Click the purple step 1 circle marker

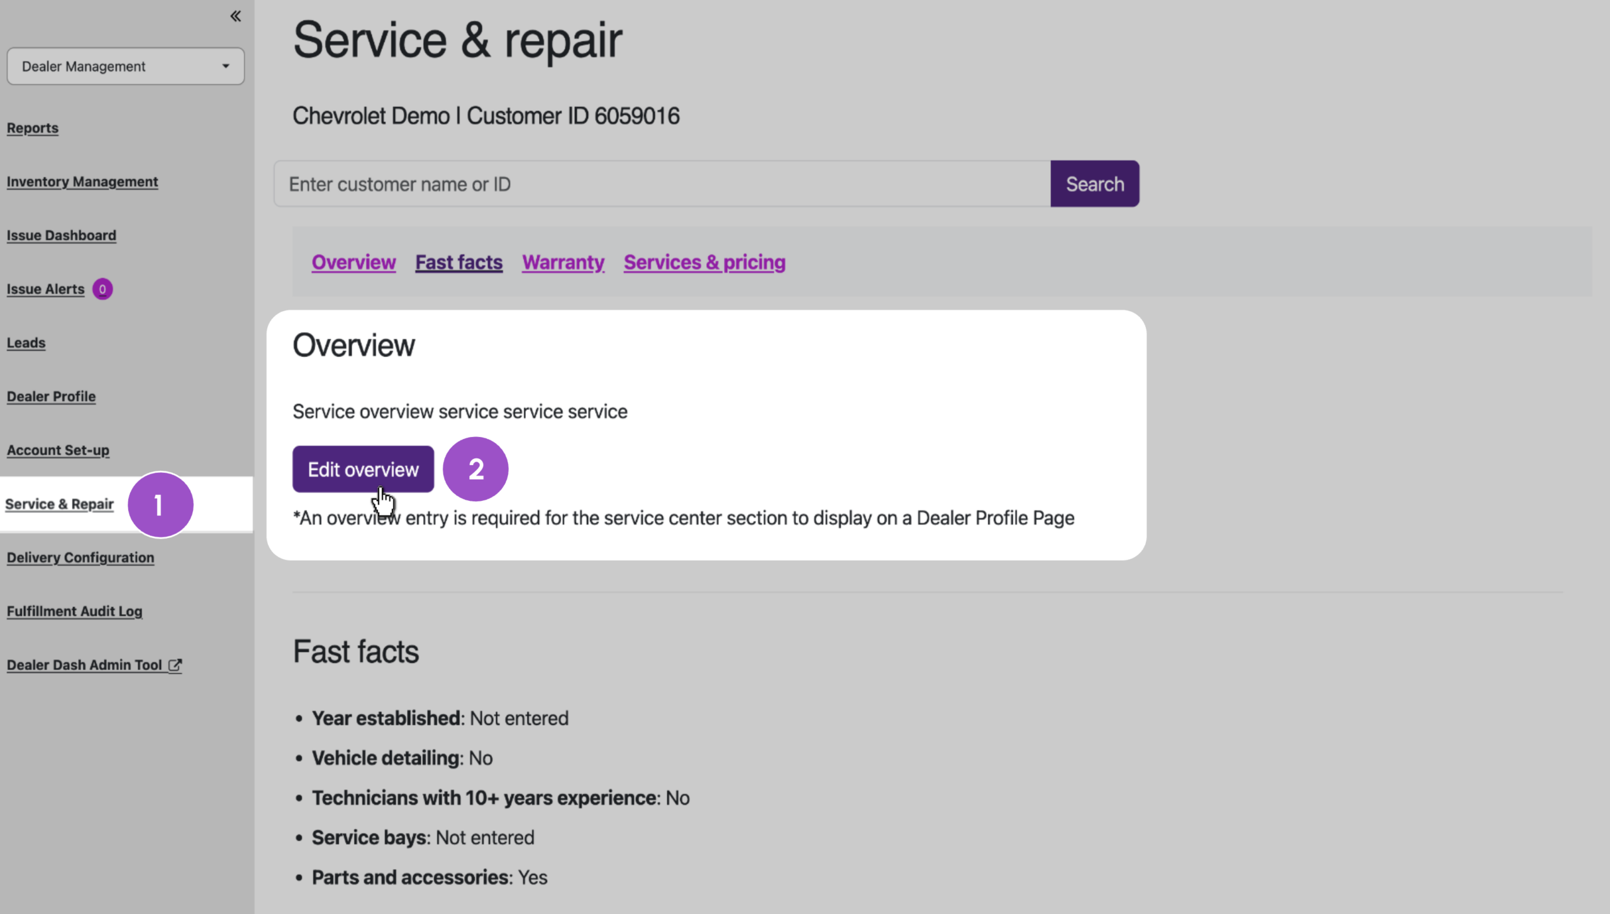[x=160, y=505]
